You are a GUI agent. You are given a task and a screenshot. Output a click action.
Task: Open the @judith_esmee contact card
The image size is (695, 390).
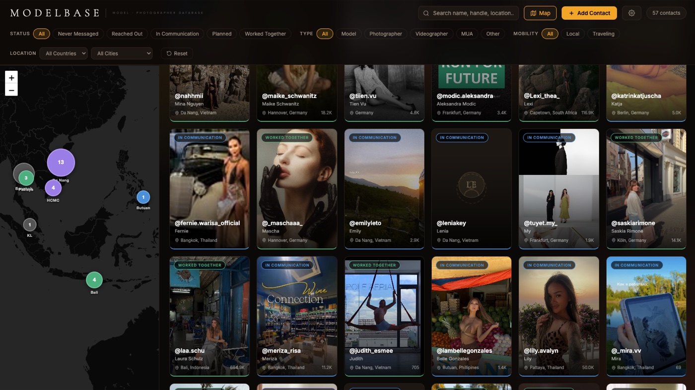(x=384, y=316)
